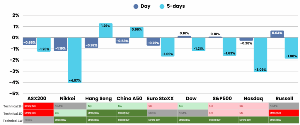Select the Nikkei Technical 1D Buy cell
Screen dimensions: 300x125
coord(70,113)
